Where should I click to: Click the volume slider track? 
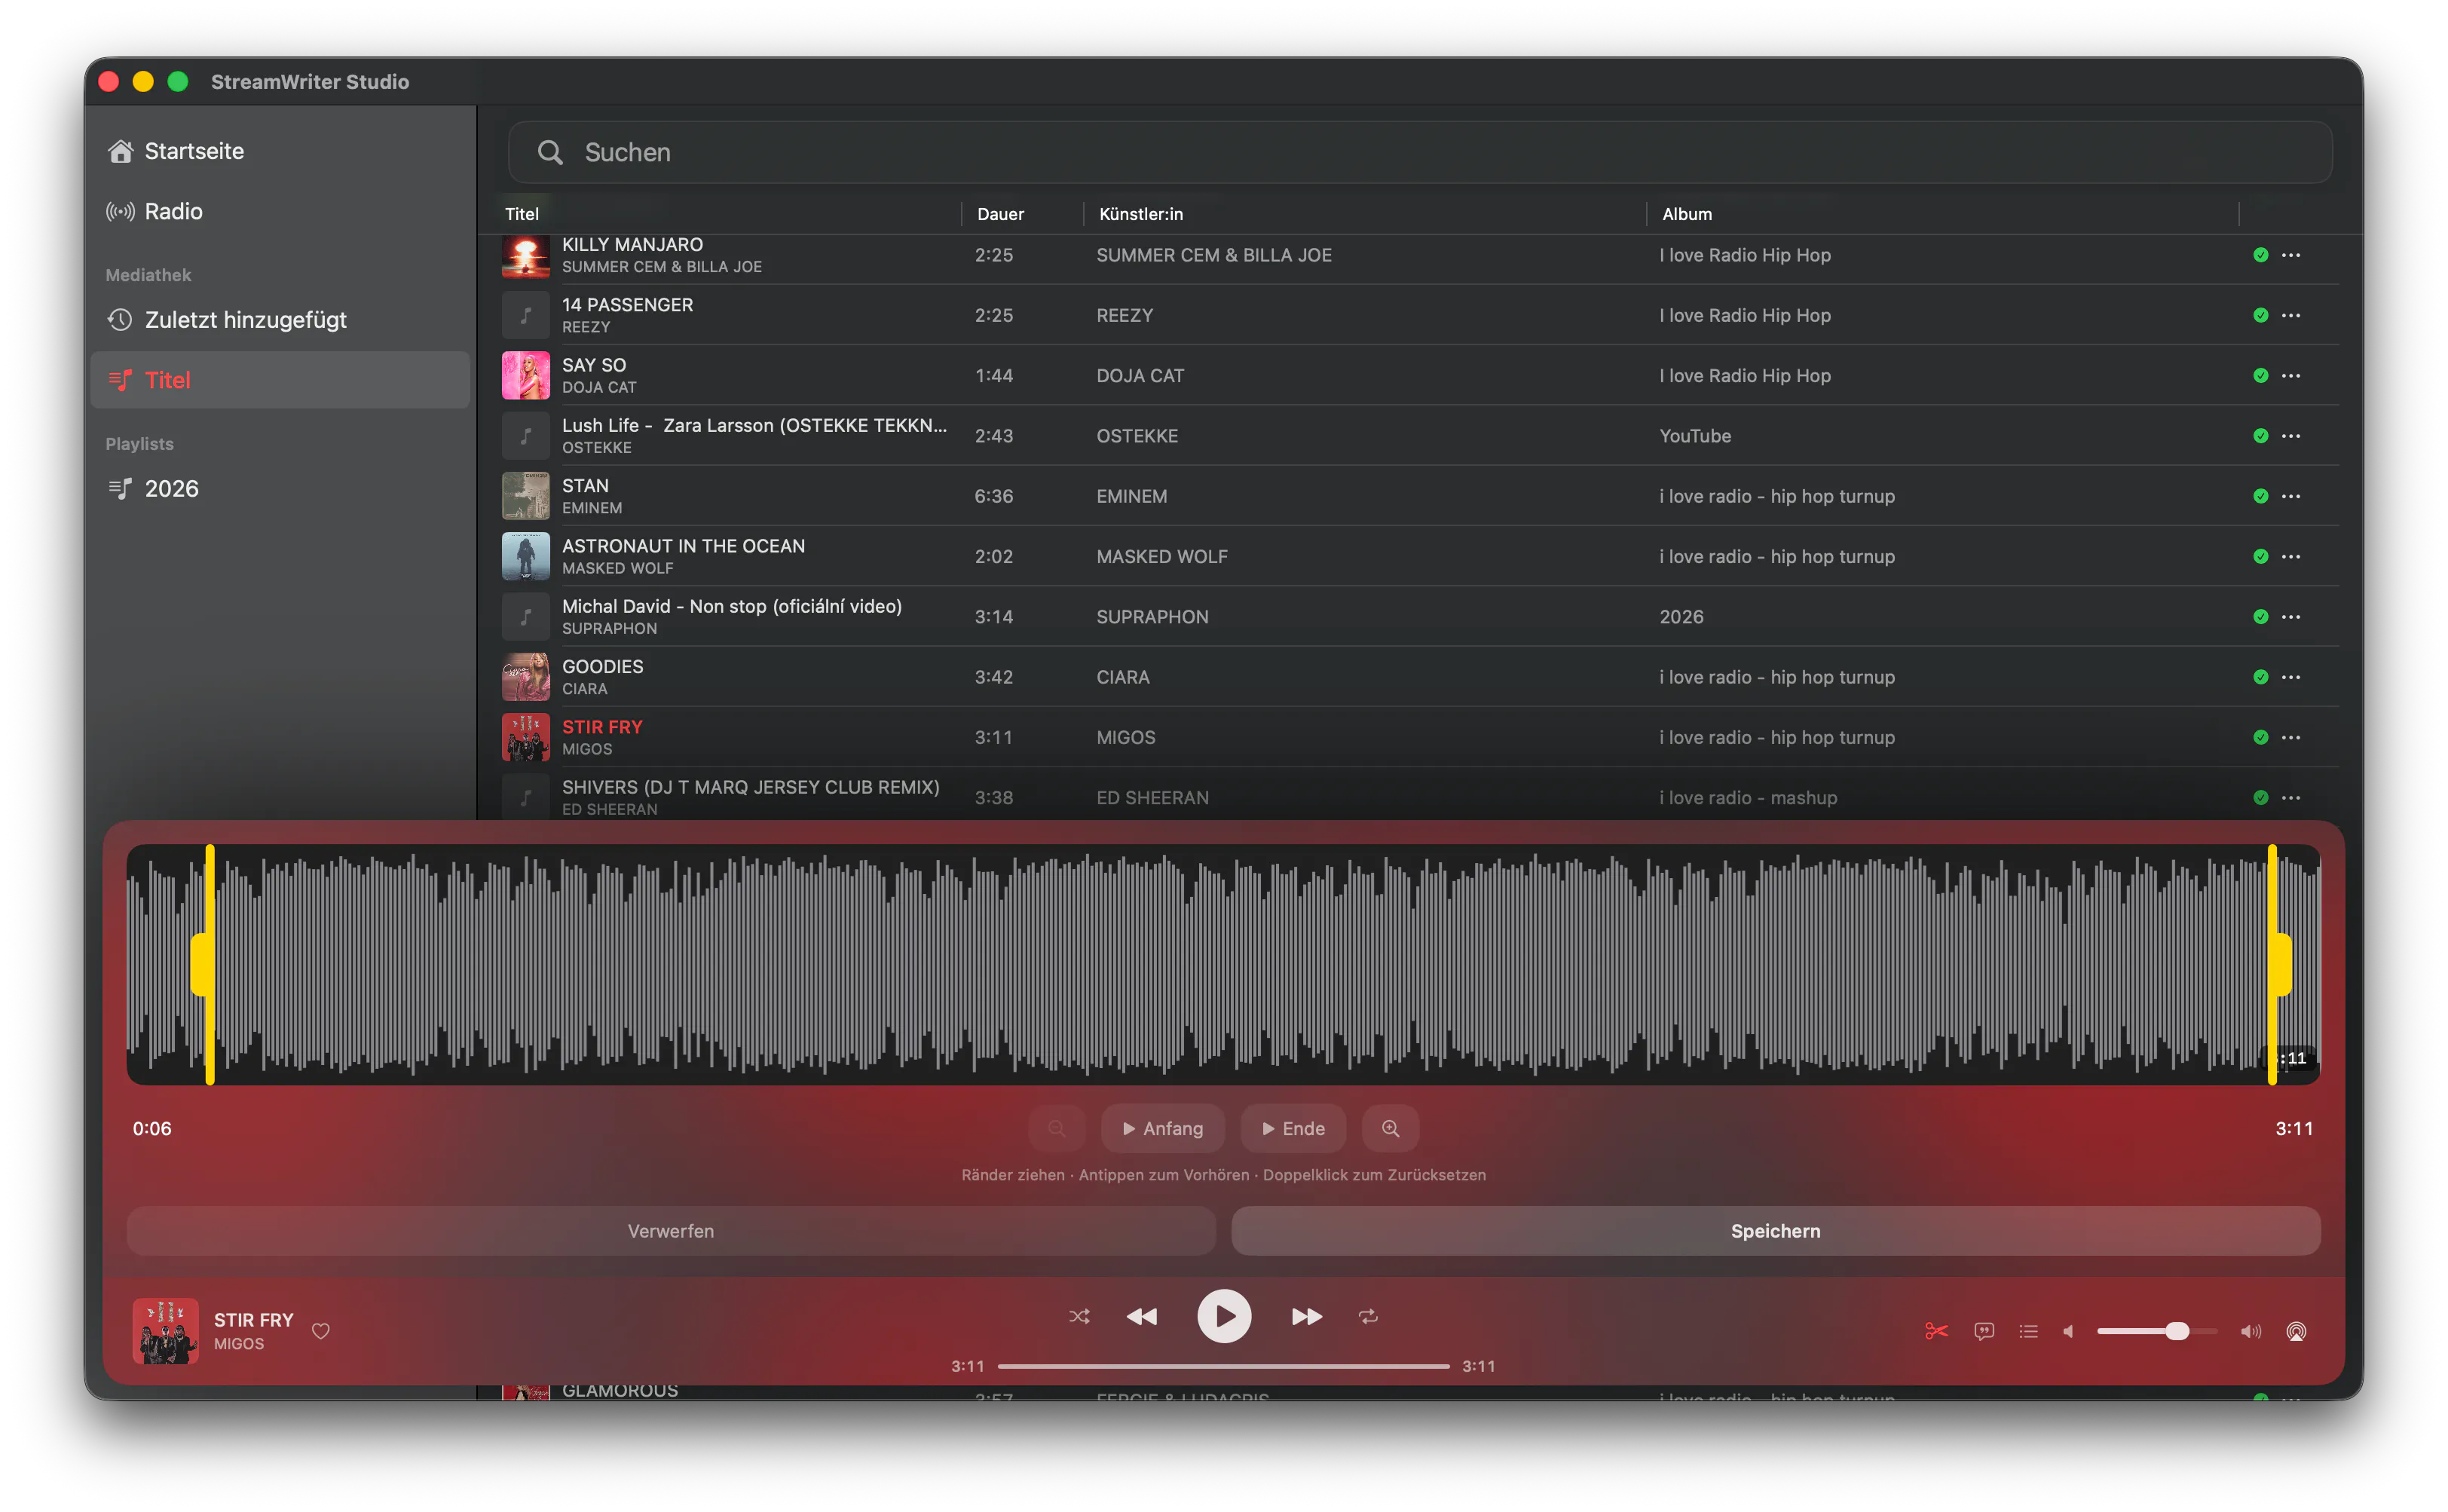pos(2157,1331)
